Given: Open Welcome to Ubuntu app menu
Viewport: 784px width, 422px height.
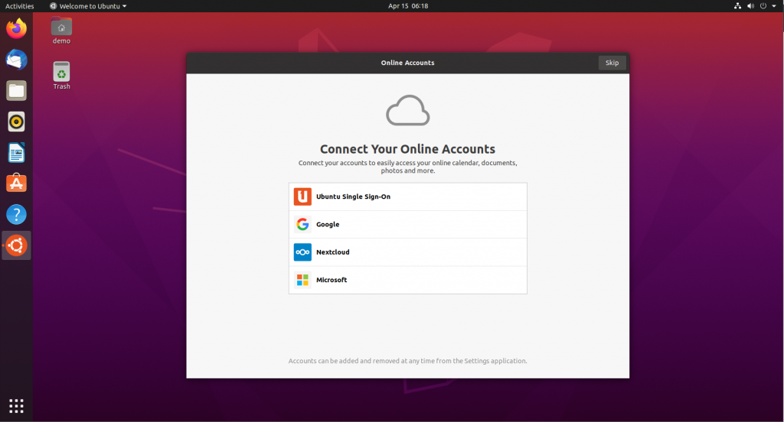Looking at the screenshot, I should pyautogui.click(x=88, y=6).
